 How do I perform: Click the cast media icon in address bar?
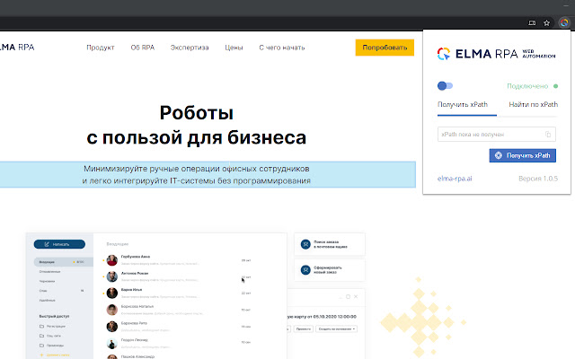(x=532, y=23)
